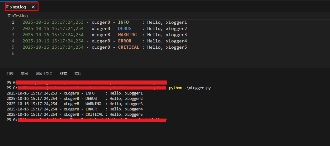Click line number 2 in editor gutter
The height and width of the screenshot is (146, 330).
coord(13,29)
